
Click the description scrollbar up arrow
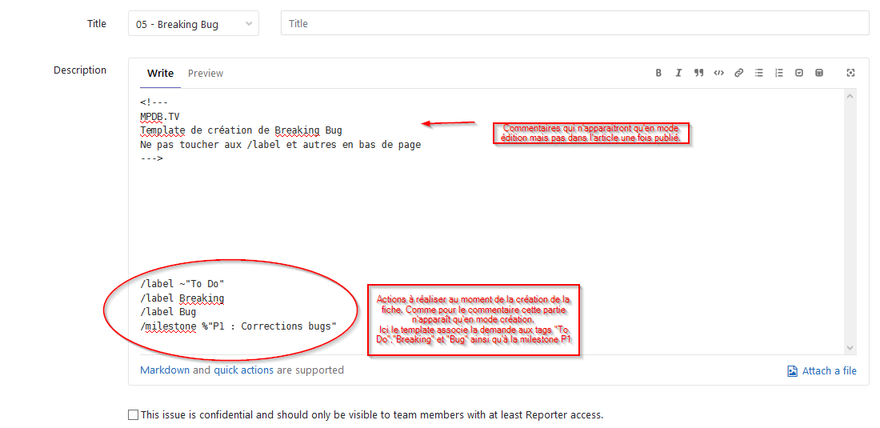(850, 96)
